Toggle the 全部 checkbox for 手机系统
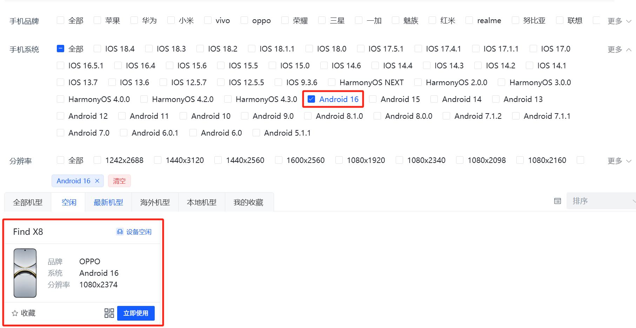Viewport: 636px width, 328px height. point(60,49)
